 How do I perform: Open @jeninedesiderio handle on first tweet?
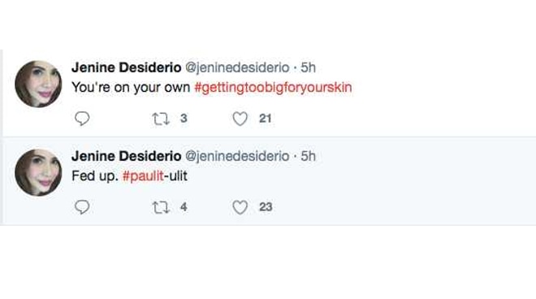click(x=238, y=67)
